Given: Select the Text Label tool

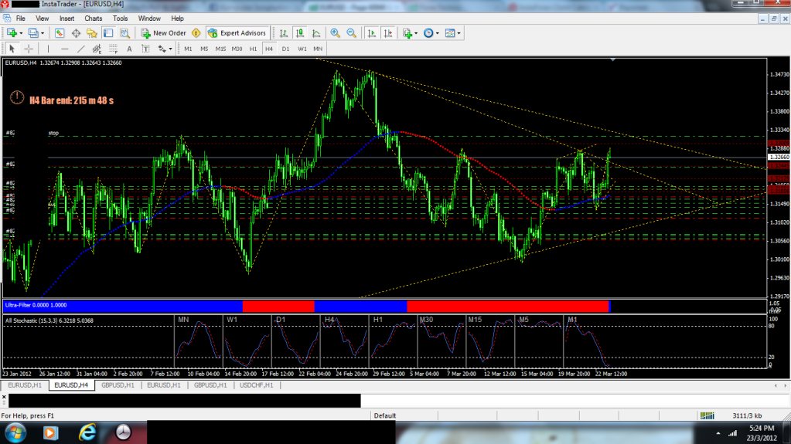Looking at the screenshot, I should (x=145, y=49).
